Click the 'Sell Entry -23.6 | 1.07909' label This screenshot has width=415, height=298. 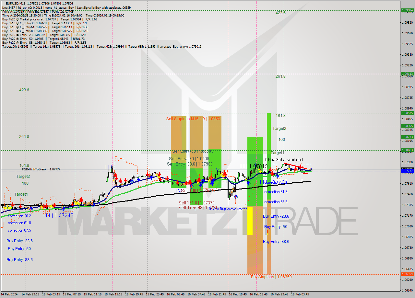(x=190, y=164)
